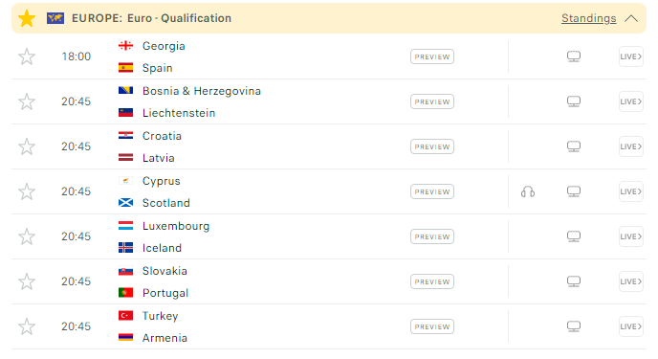Unpin Euro Qualification league with the yellow star
Viewport: 658px width, 359px height.
tap(27, 18)
